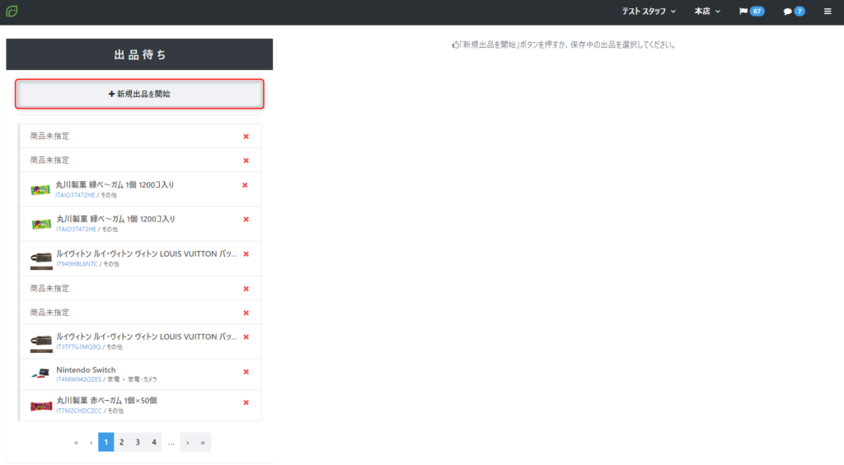844x465 pixels.
Task: Open item code link IT949H8L6NTC
Action: pos(77,264)
